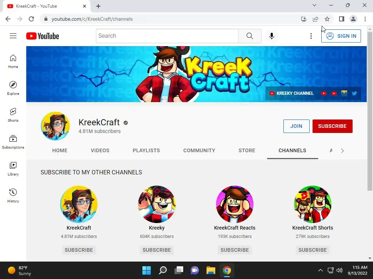This screenshot has width=373, height=279.
Task: Subscribe to the Kreeky channel
Action: (157, 250)
